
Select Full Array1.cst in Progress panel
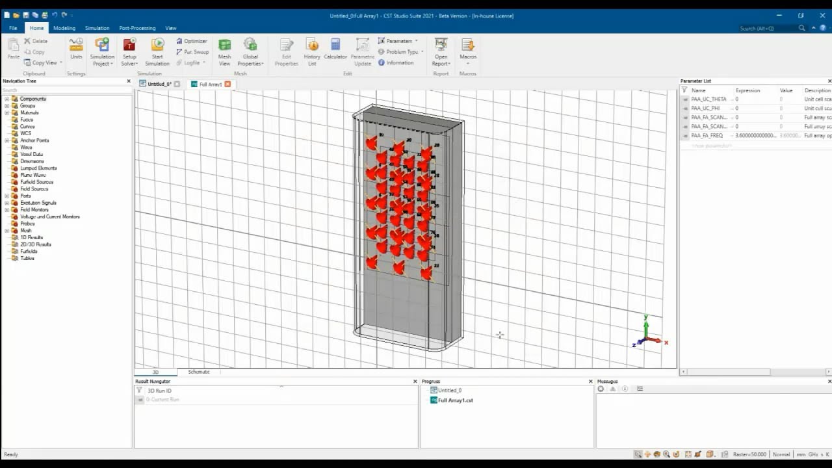pyautogui.click(x=455, y=400)
